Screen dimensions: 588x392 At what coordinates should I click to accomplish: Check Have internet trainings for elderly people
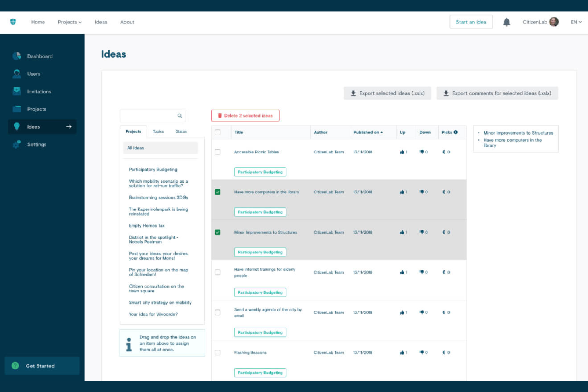[218, 272]
